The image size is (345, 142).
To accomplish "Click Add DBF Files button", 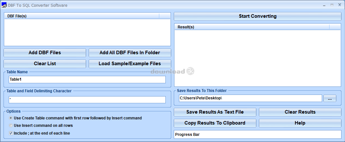I will click(45, 53).
